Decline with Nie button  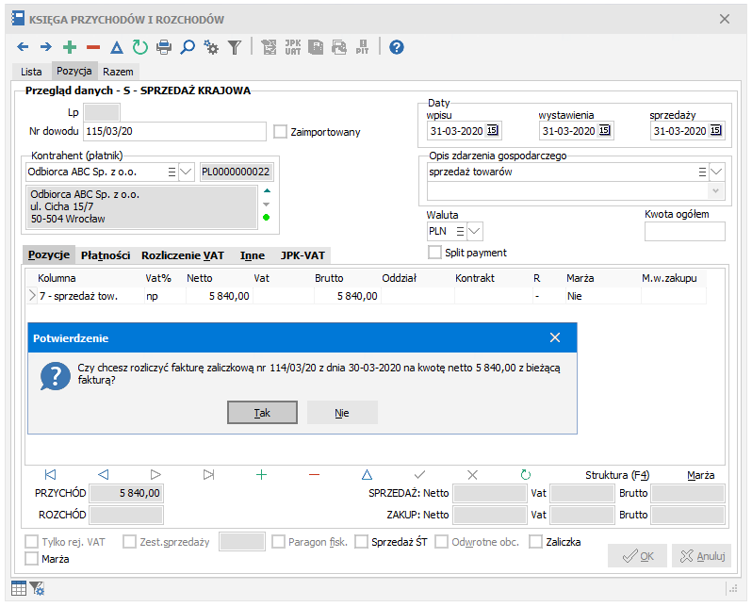click(x=342, y=413)
